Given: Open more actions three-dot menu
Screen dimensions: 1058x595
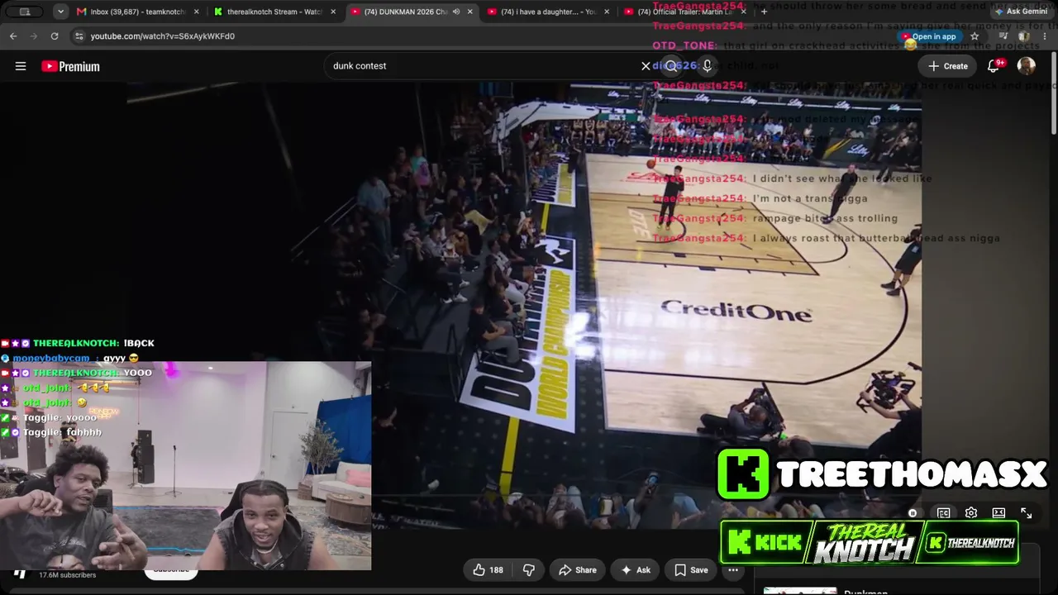Looking at the screenshot, I should coord(732,570).
